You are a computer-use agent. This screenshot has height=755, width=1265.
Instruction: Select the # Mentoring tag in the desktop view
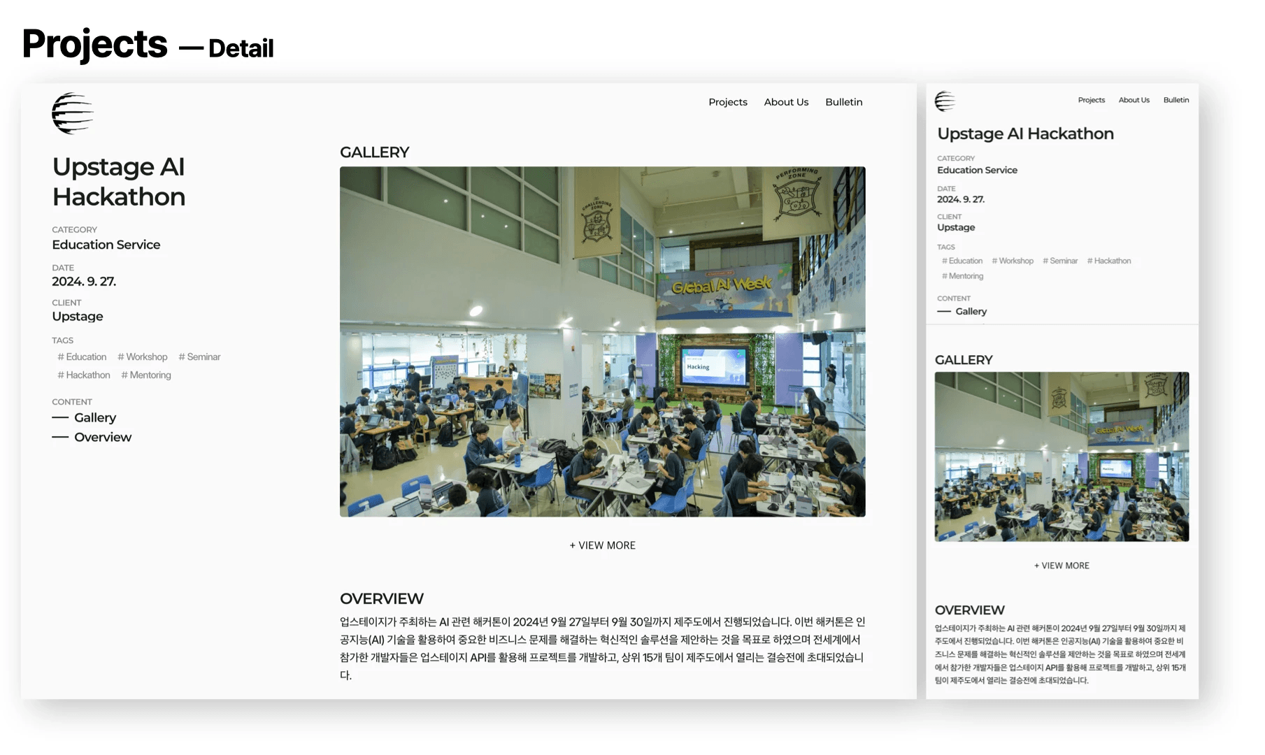(146, 375)
